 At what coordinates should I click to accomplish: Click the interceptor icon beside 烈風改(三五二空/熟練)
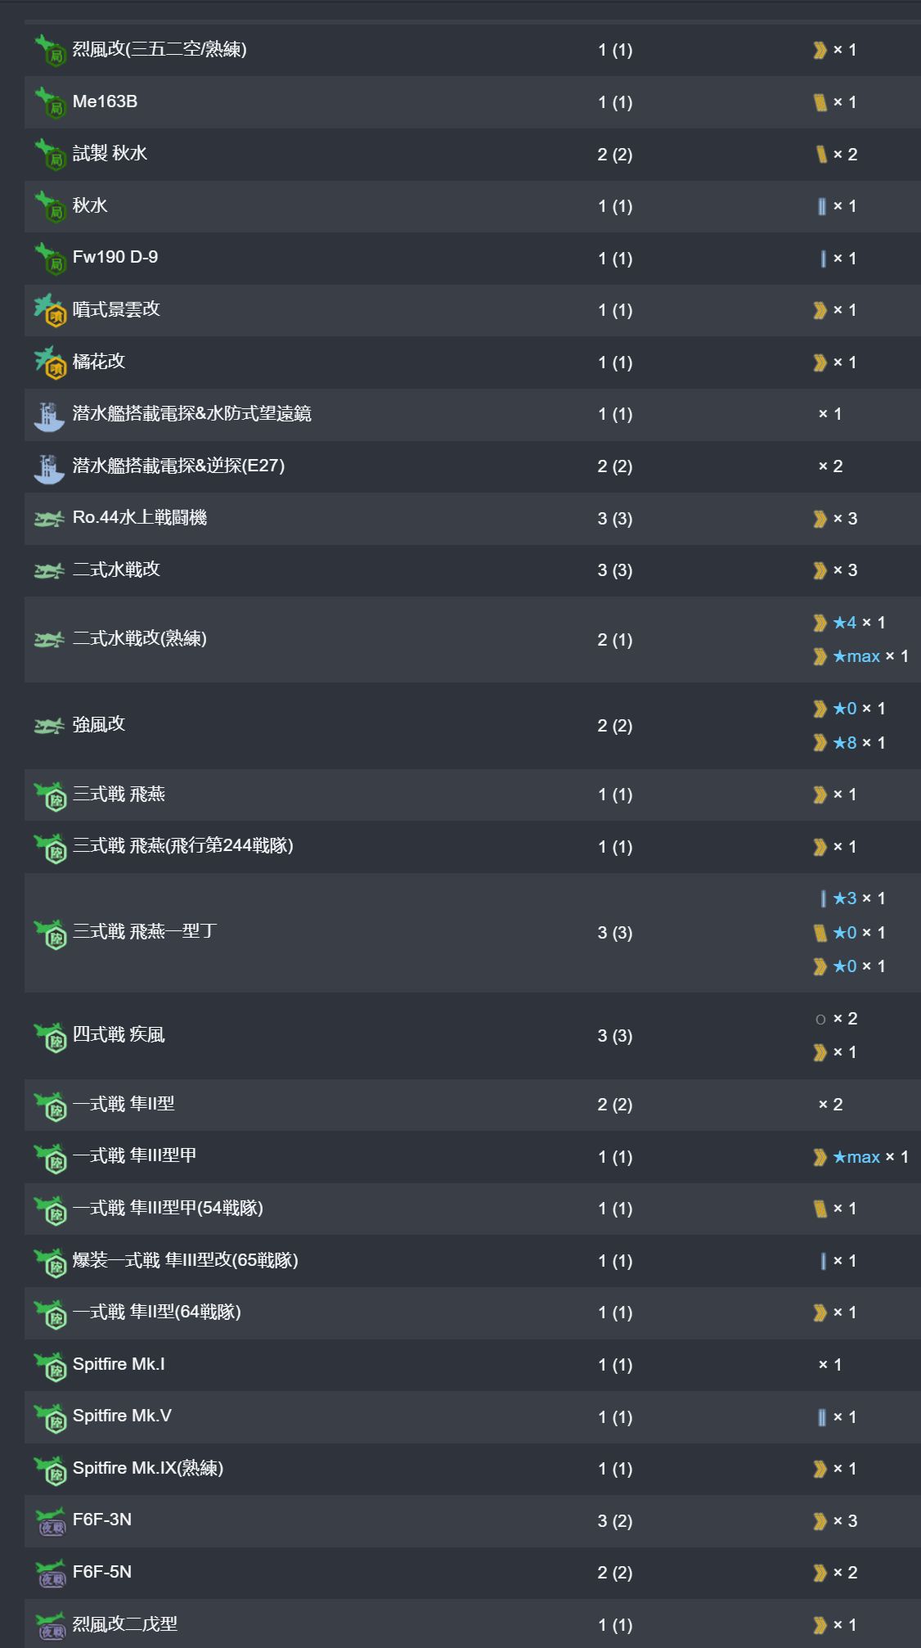coord(49,51)
